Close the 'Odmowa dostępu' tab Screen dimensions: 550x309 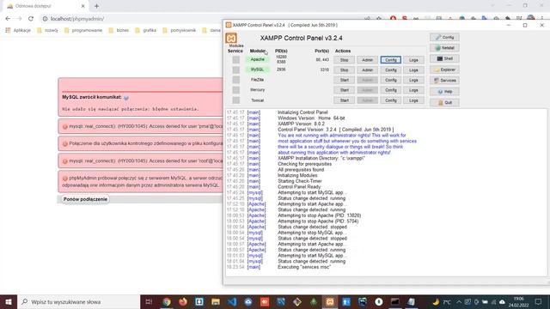click(83, 6)
